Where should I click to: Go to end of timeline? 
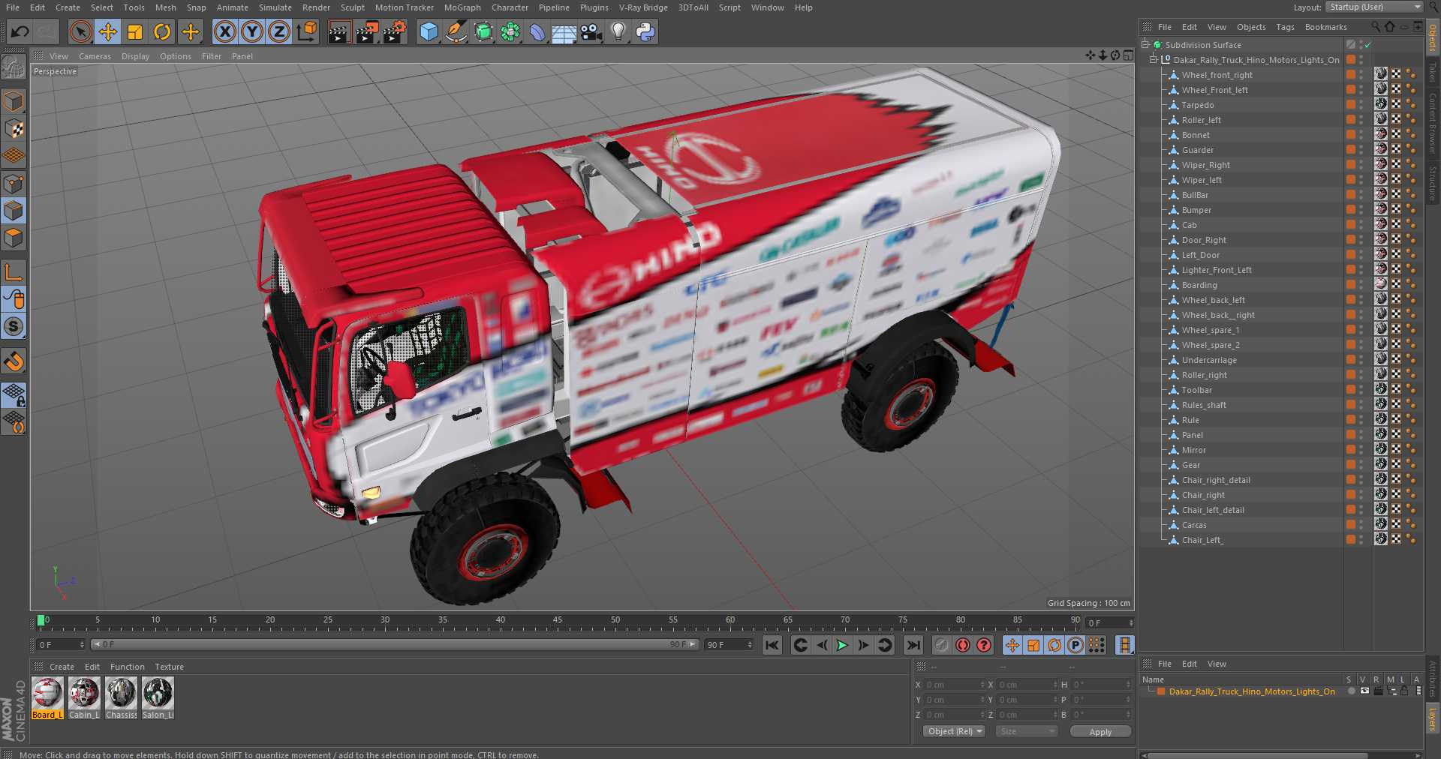(x=913, y=645)
